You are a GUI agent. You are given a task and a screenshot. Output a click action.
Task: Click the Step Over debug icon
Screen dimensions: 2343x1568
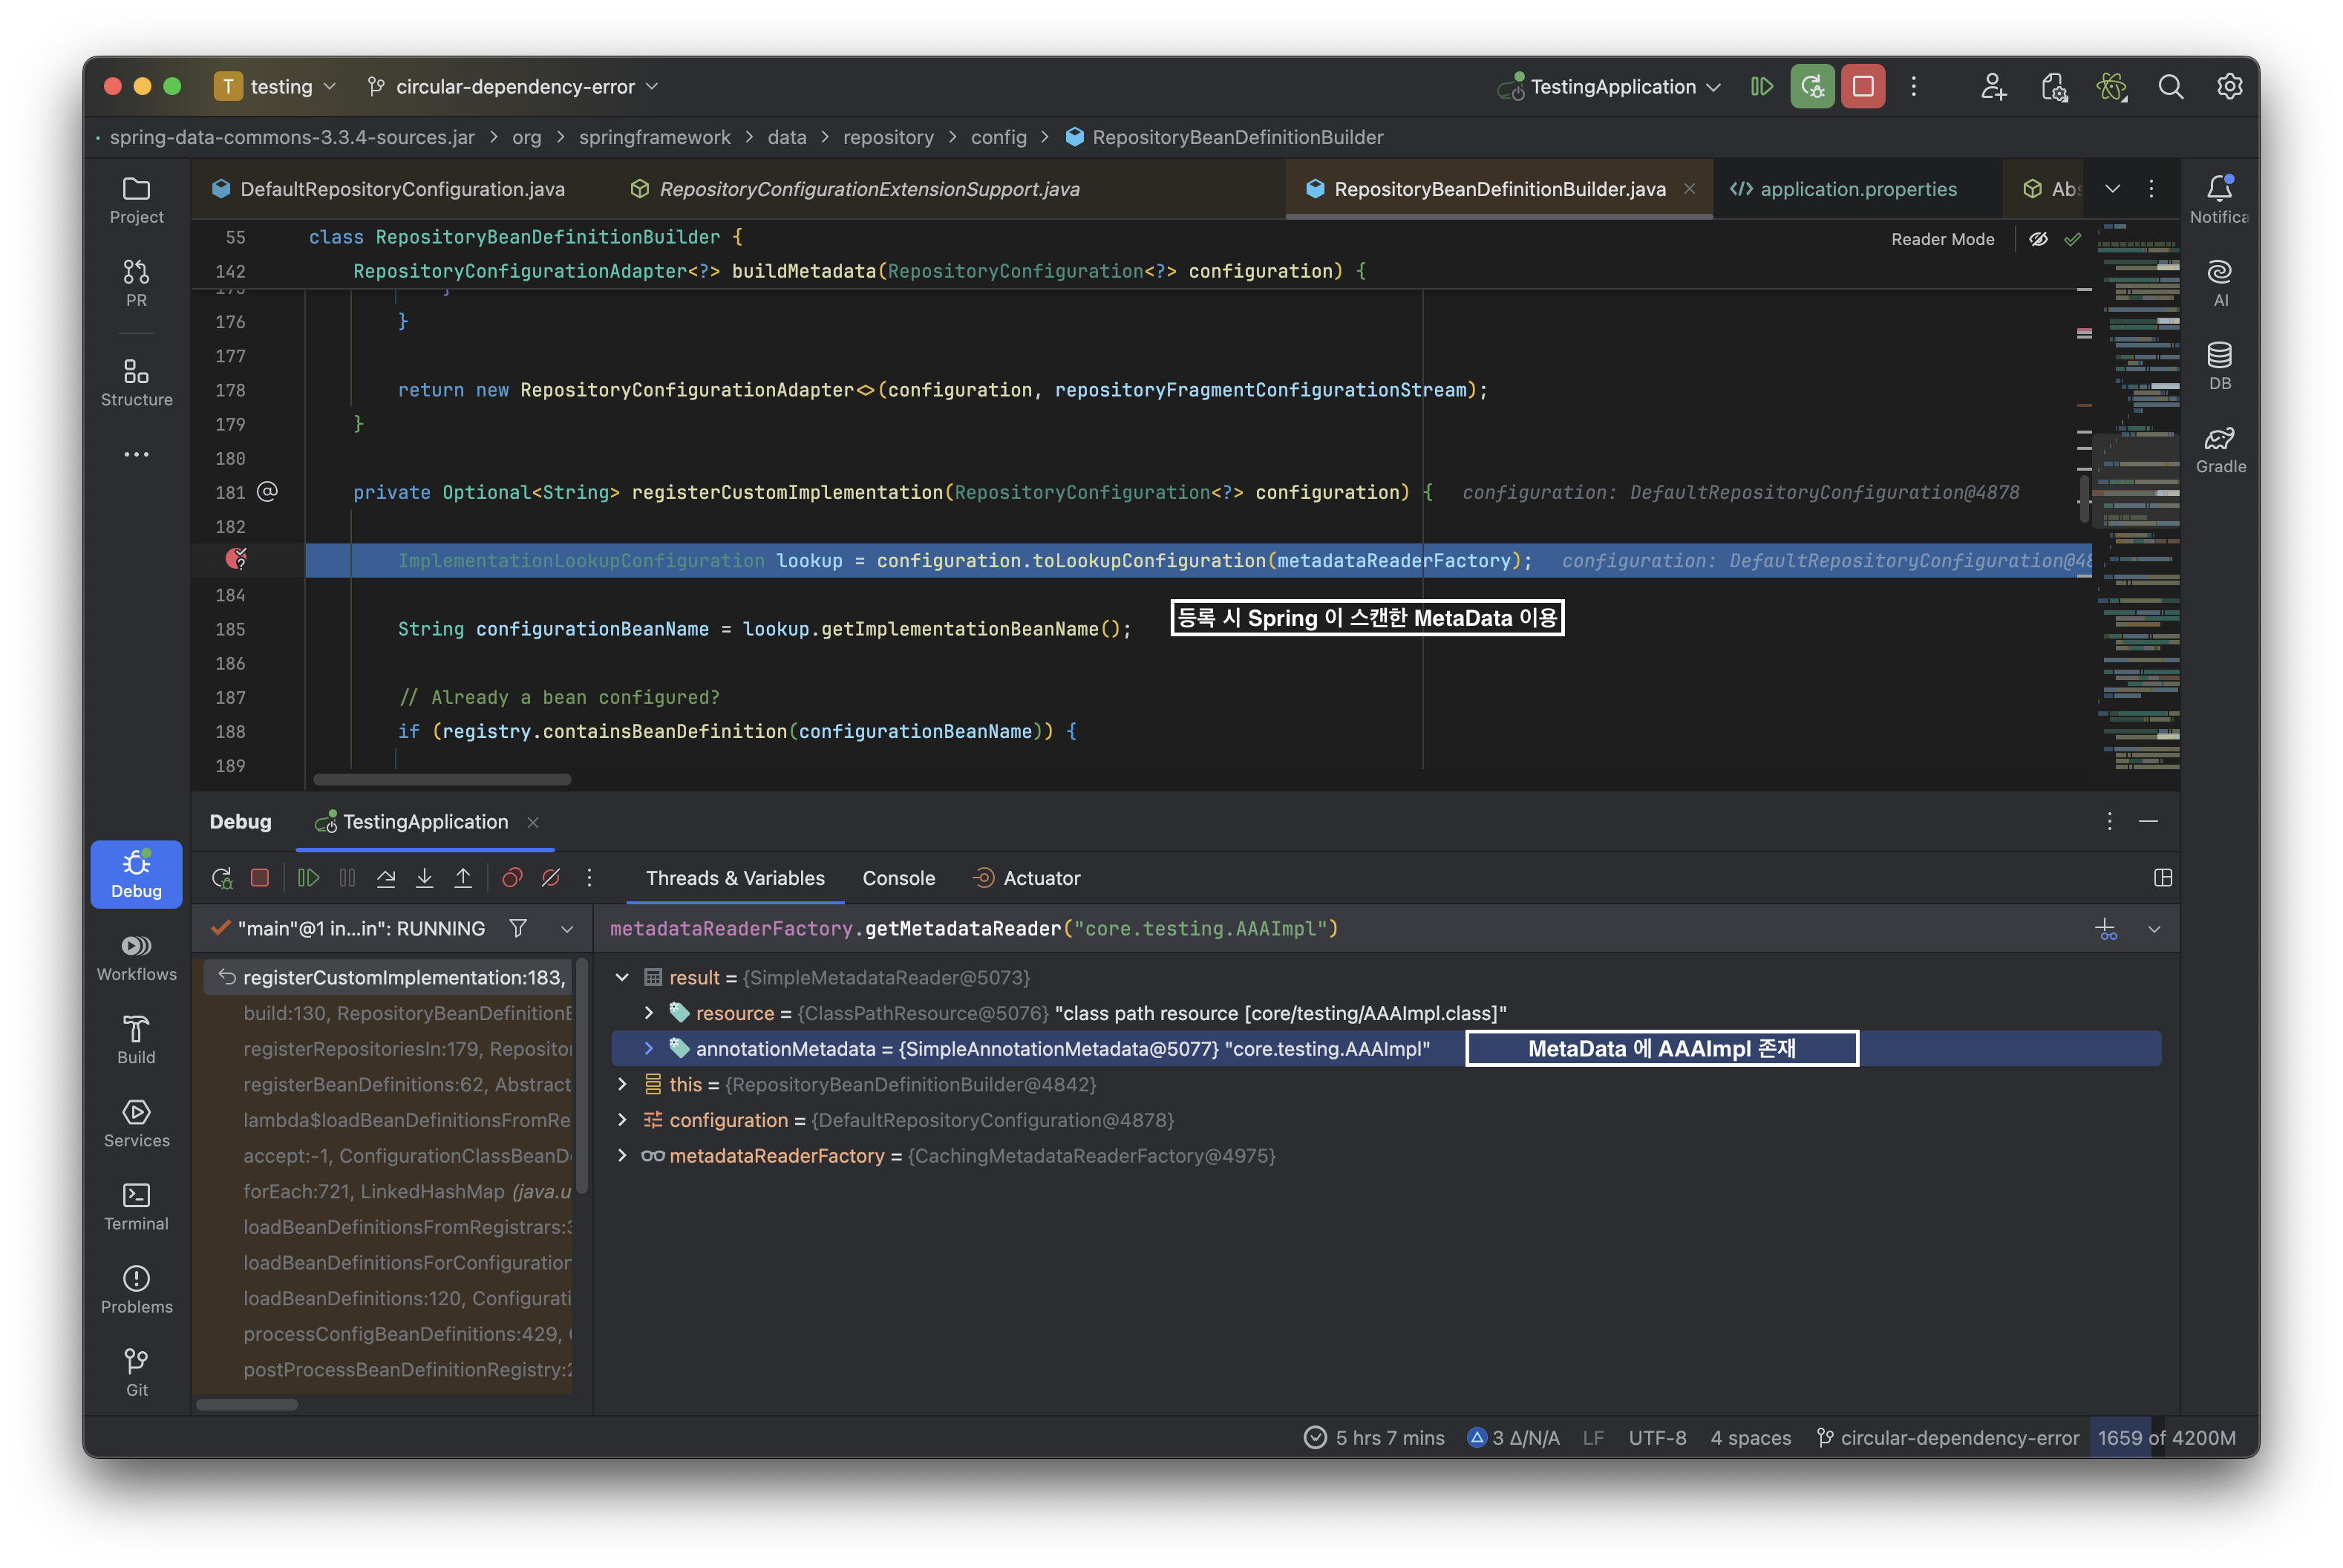[x=386, y=878]
